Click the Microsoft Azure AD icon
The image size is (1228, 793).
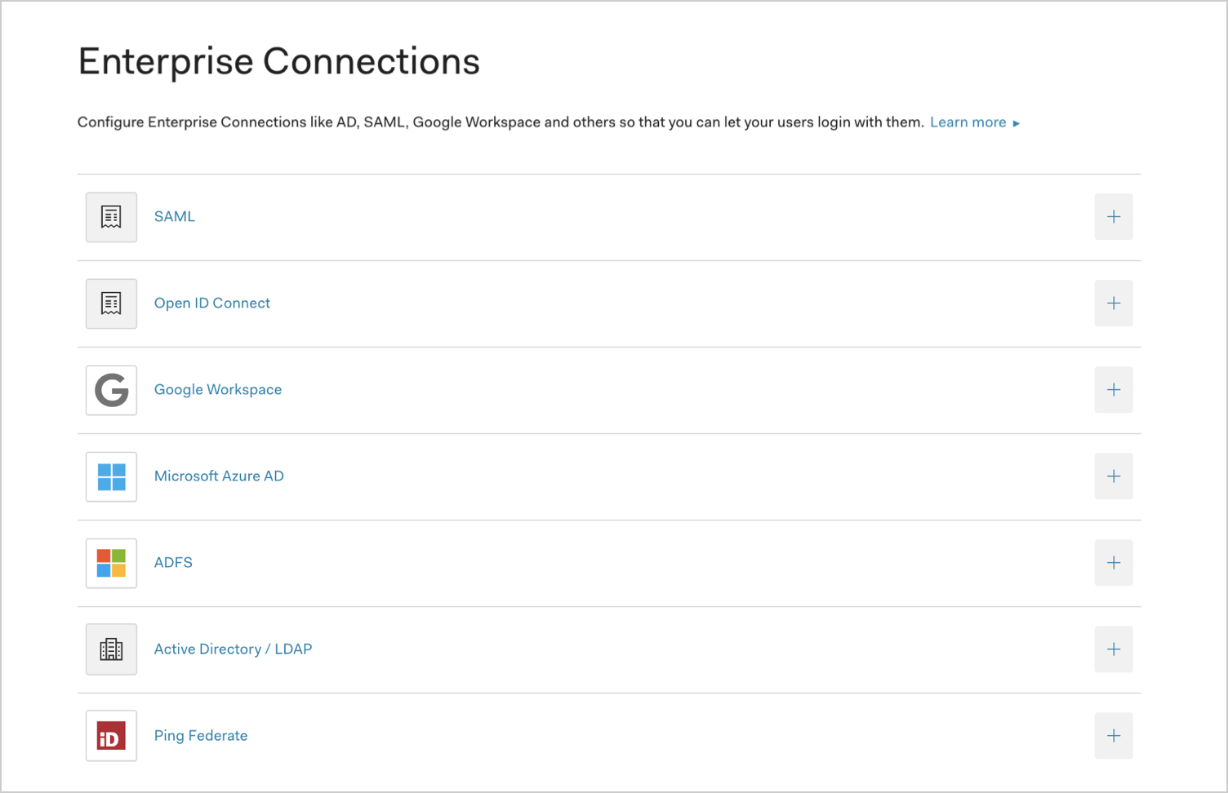click(111, 476)
